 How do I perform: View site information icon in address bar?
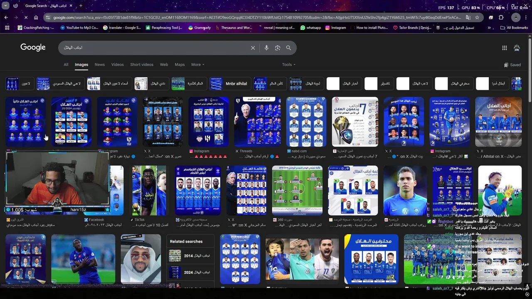pyautogui.click(x=48, y=17)
